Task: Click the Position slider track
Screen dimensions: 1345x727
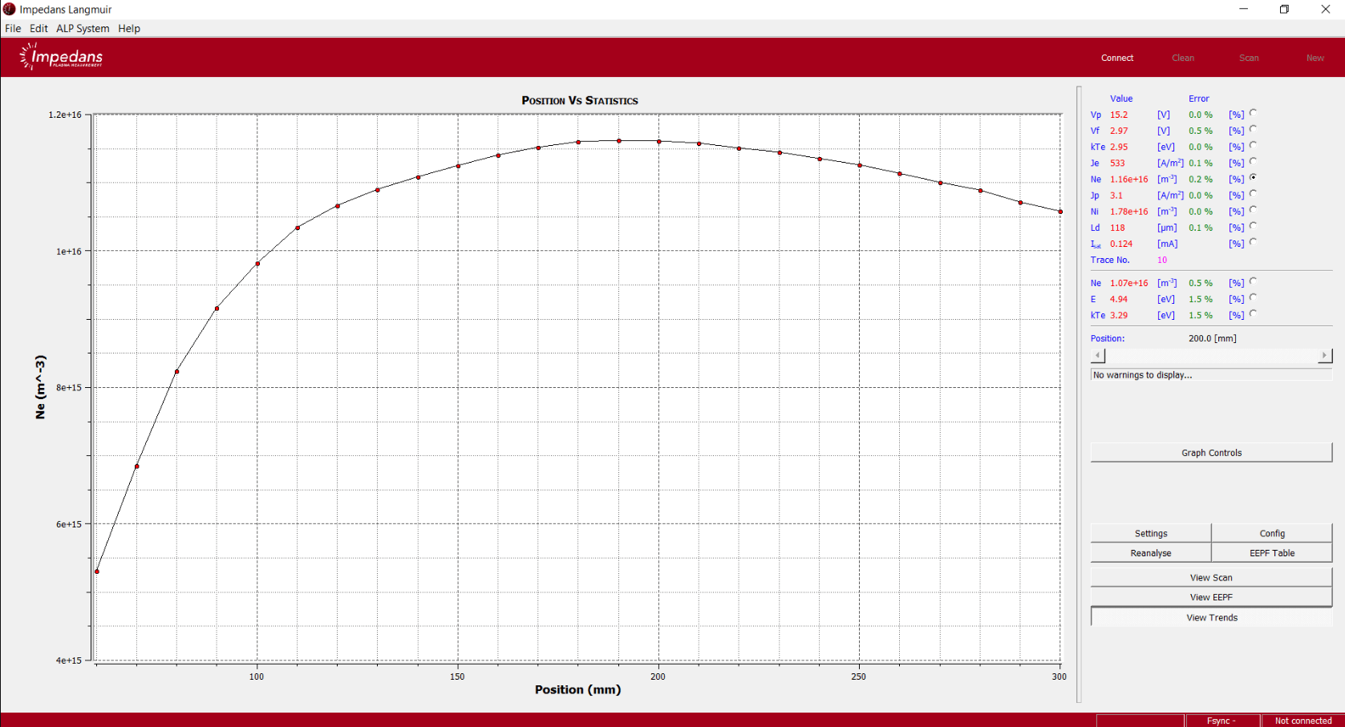Action: click(1211, 355)
